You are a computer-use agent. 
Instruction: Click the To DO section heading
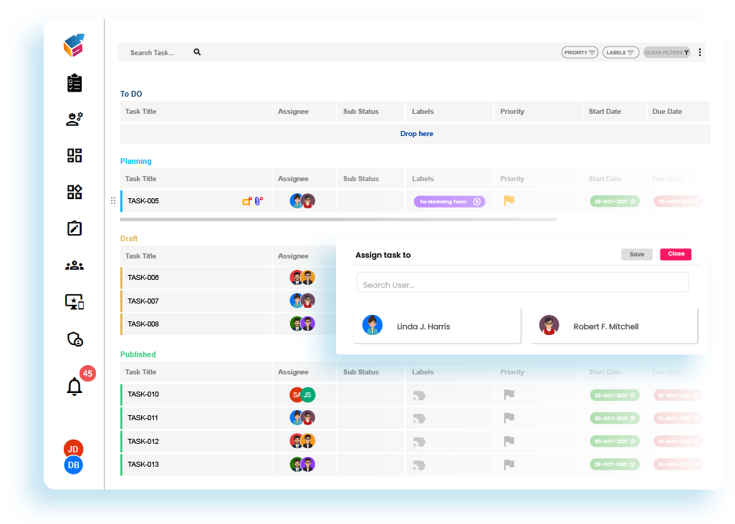[131, 94]
